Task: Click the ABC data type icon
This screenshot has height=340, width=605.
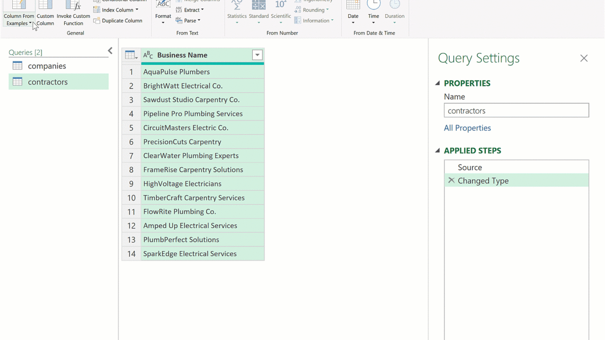Action: pyautogui.click(x=148, y=55)
